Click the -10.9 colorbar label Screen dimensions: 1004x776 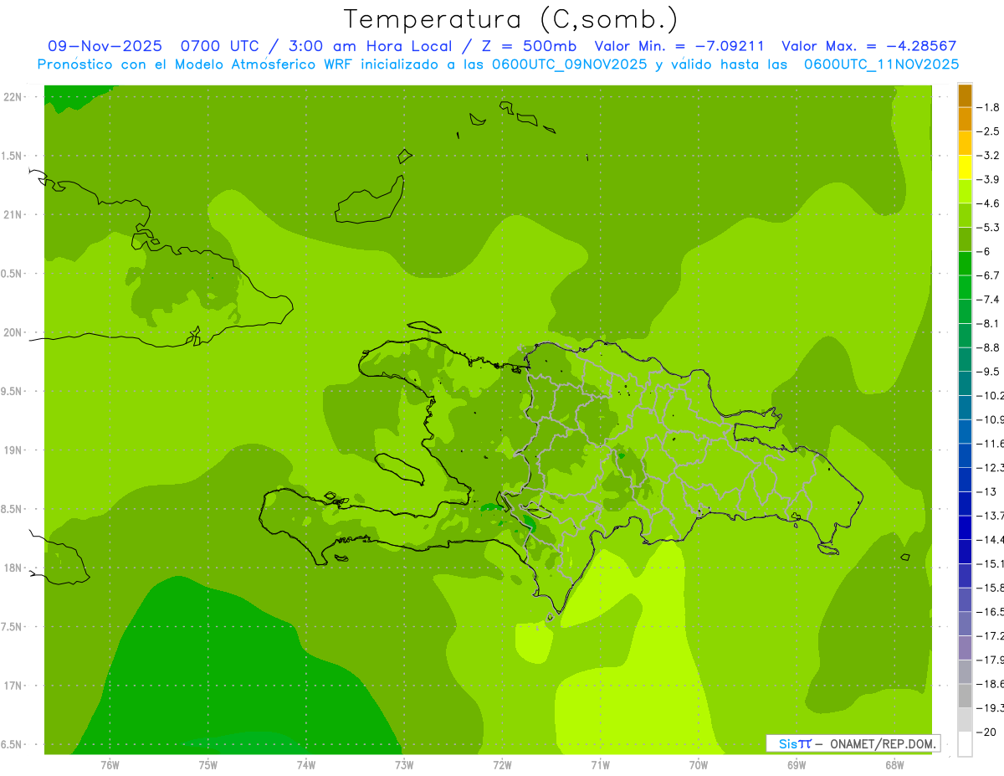(x=991, y=419)
